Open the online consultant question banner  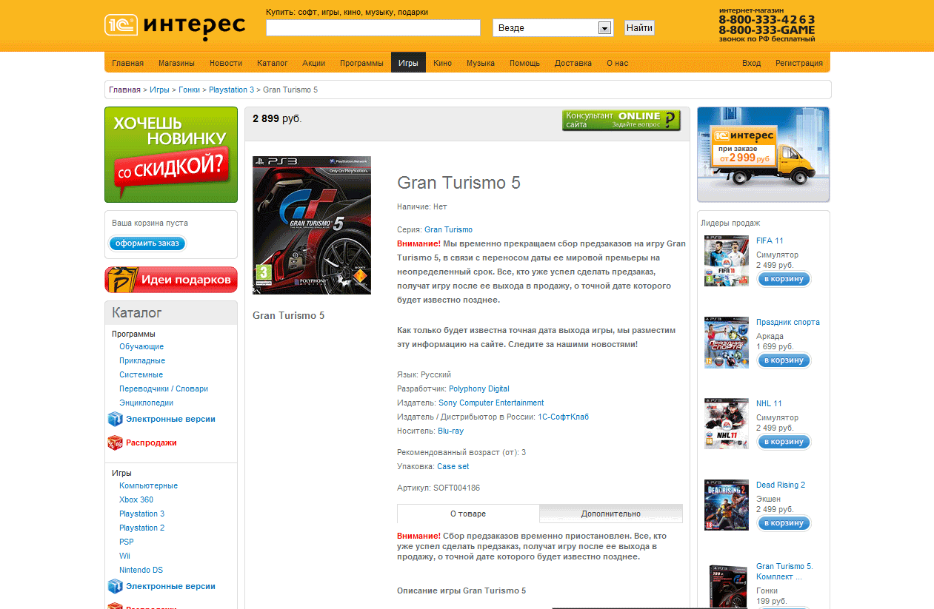(x=621, y=120)
